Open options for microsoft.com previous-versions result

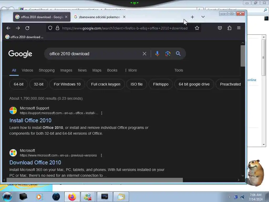(x=101, y=155)
